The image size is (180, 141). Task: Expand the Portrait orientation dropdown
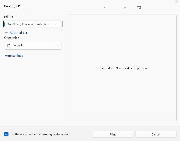coord(33,45)
